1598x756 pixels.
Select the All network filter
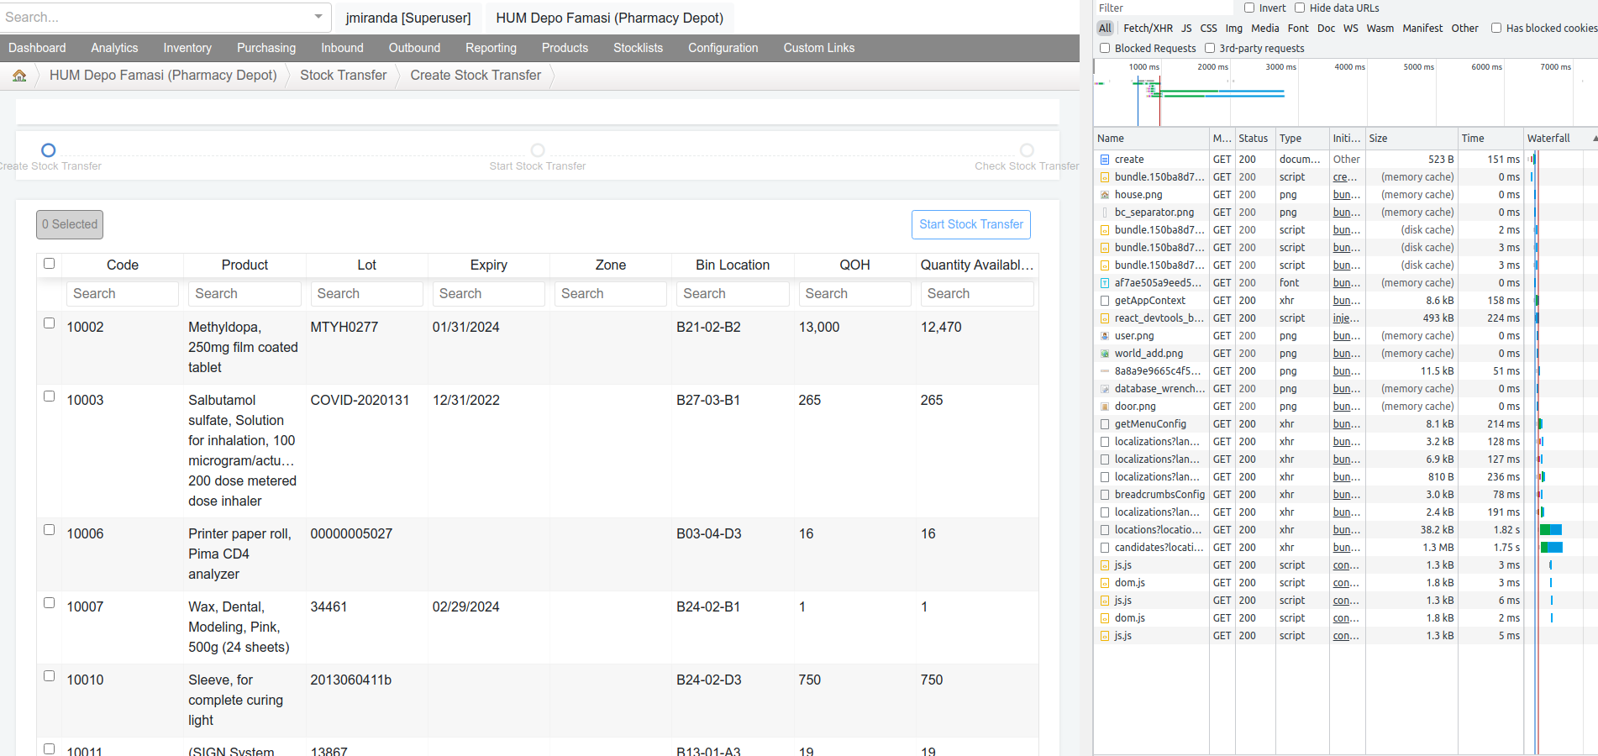tap(1105, 28)
